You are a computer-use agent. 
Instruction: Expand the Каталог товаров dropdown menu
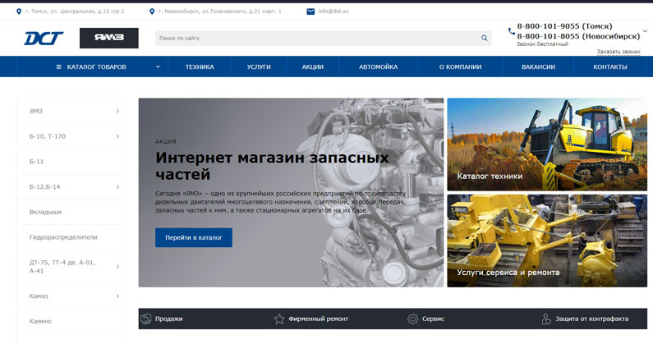tap(158, 67)
